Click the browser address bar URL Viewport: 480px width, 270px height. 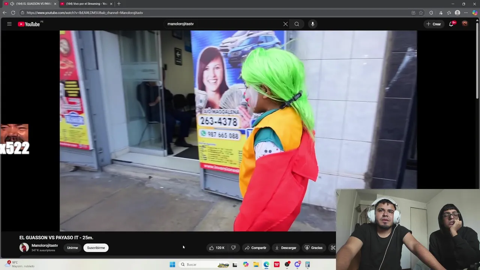85,13
